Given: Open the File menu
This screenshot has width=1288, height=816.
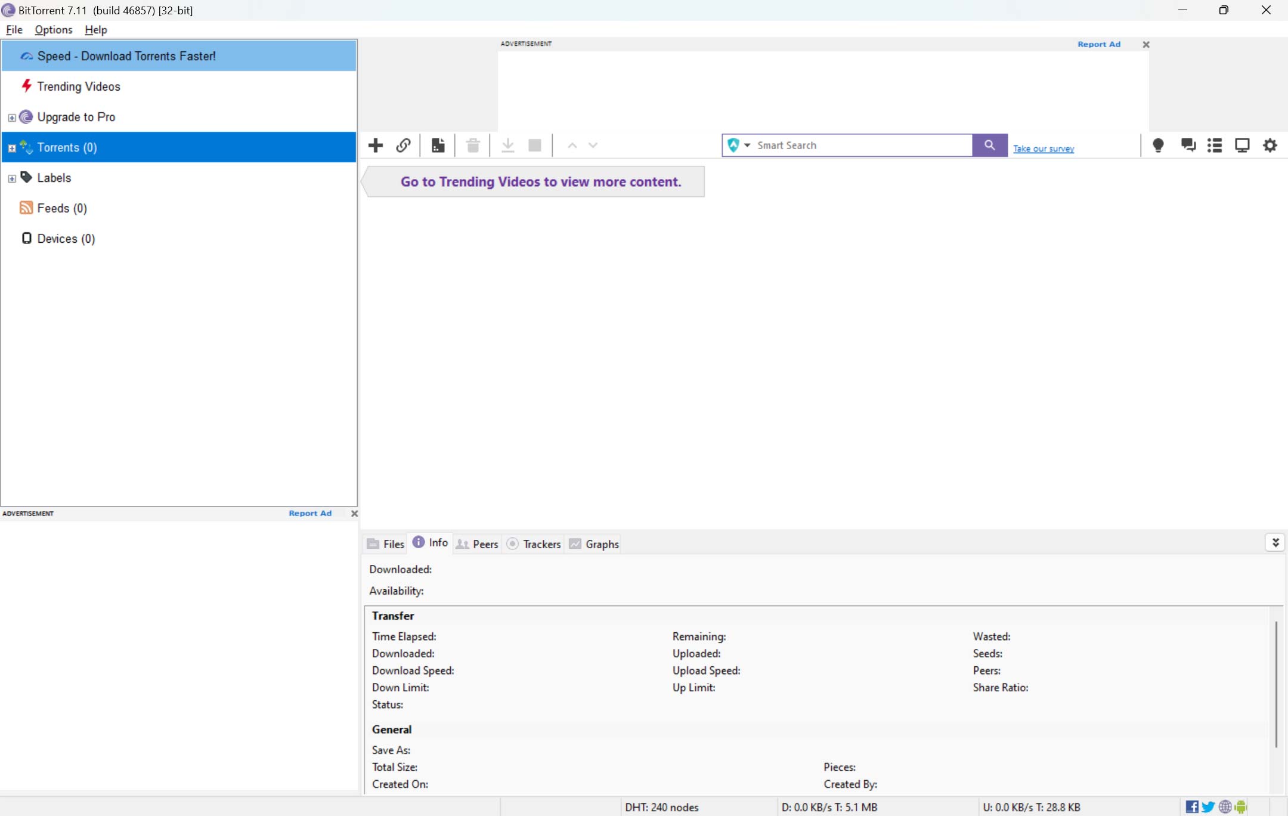Looking at the screenshot, I should coord(14,30).
